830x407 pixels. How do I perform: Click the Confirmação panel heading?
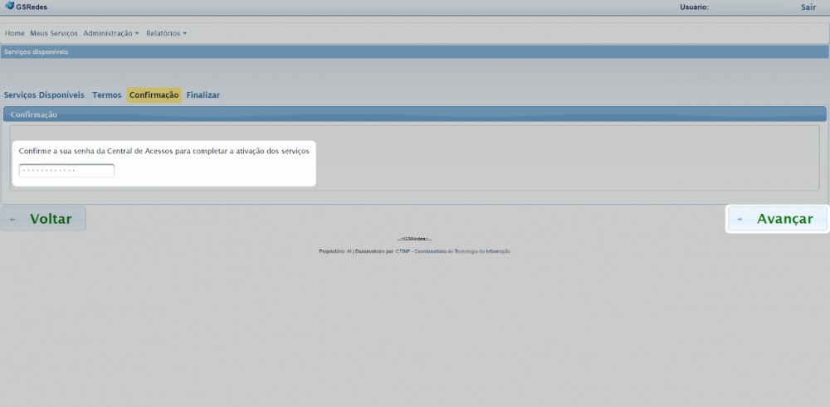coord(34,114)
